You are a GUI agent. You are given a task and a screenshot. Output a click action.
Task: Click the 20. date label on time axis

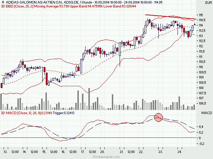(x=102, y=152)
